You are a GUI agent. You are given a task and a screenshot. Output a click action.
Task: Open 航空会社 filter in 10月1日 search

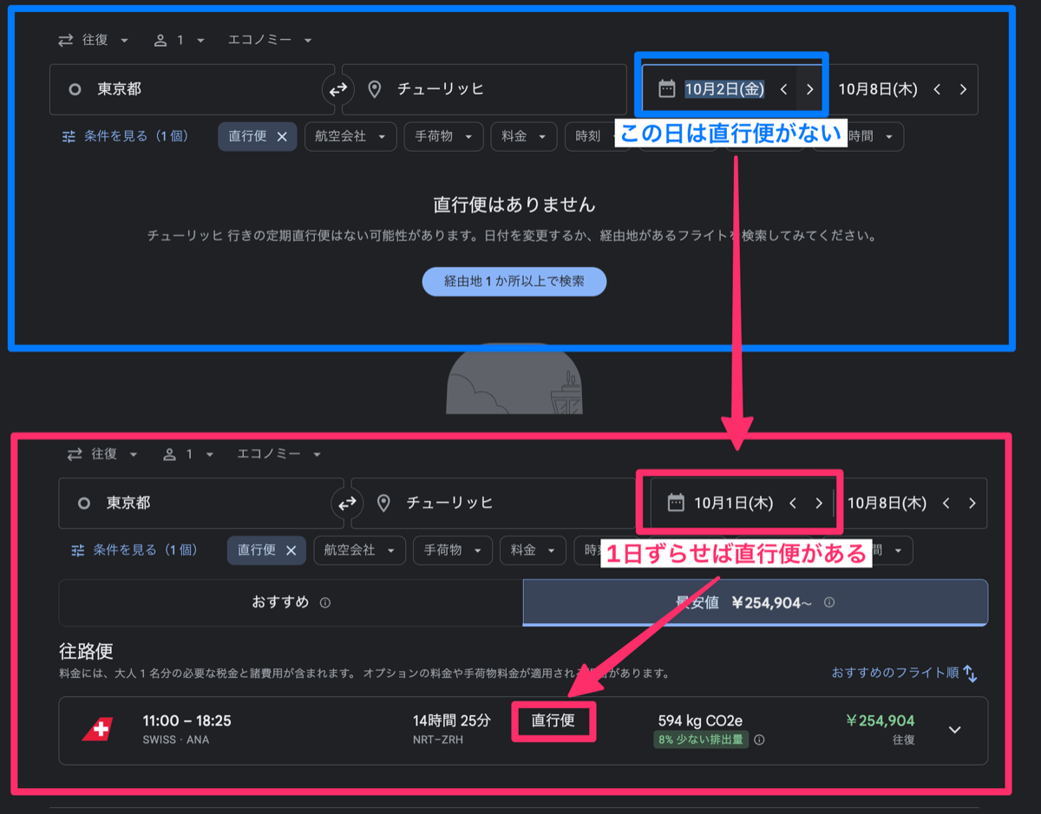[359, 550]
